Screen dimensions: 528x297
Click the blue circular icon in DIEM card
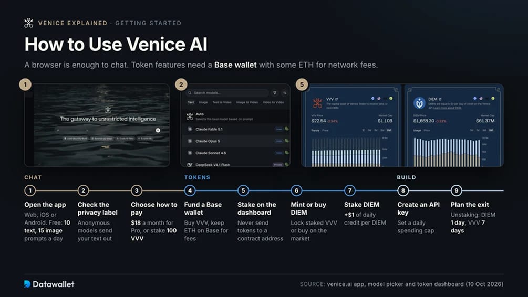(x=475, y=98)
